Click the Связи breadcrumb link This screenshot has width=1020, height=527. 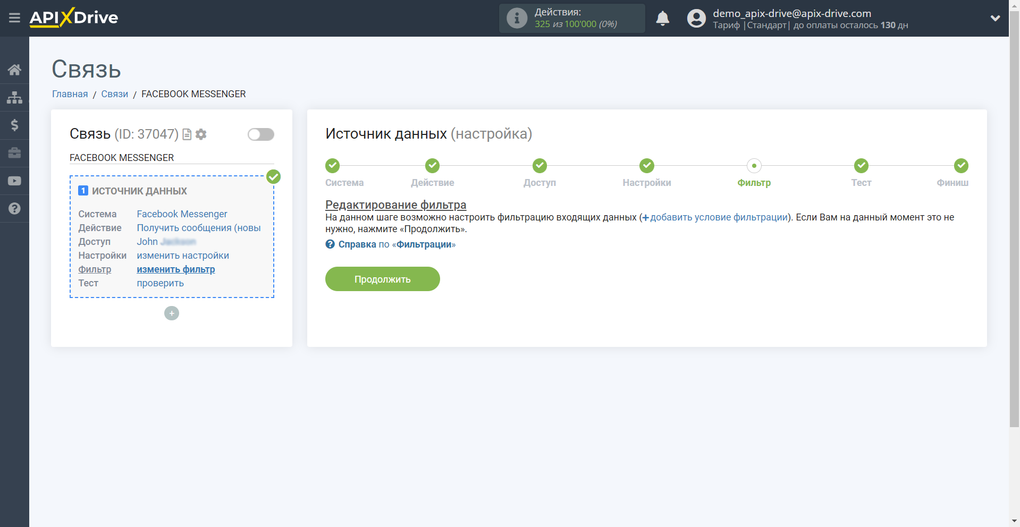(x=115, y=94)
